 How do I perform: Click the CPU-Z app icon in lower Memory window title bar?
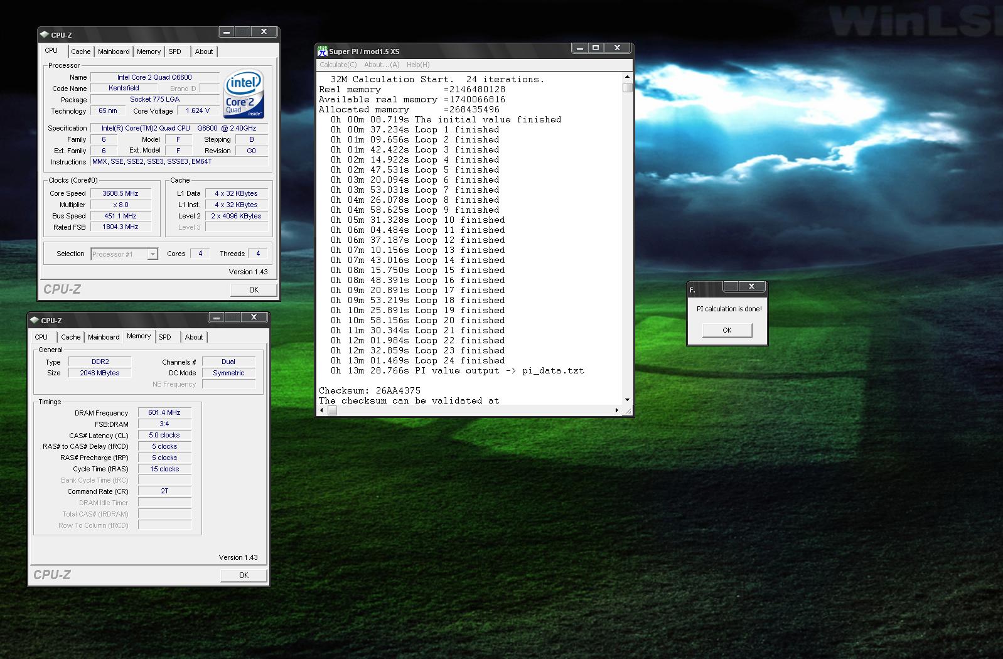[x=34, y=320]
